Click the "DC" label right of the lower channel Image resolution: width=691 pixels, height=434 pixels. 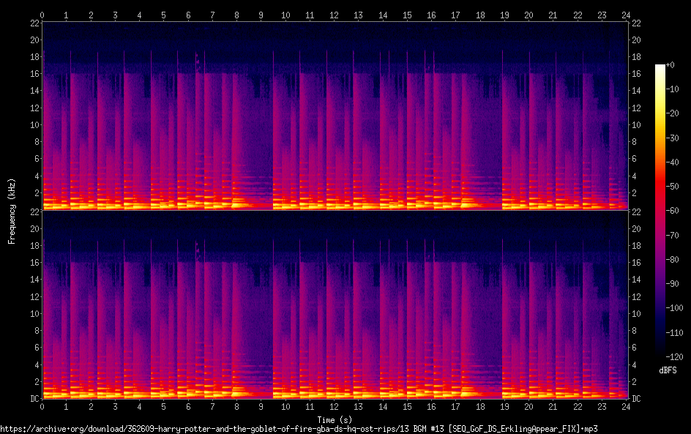click(x=636, y=398)
